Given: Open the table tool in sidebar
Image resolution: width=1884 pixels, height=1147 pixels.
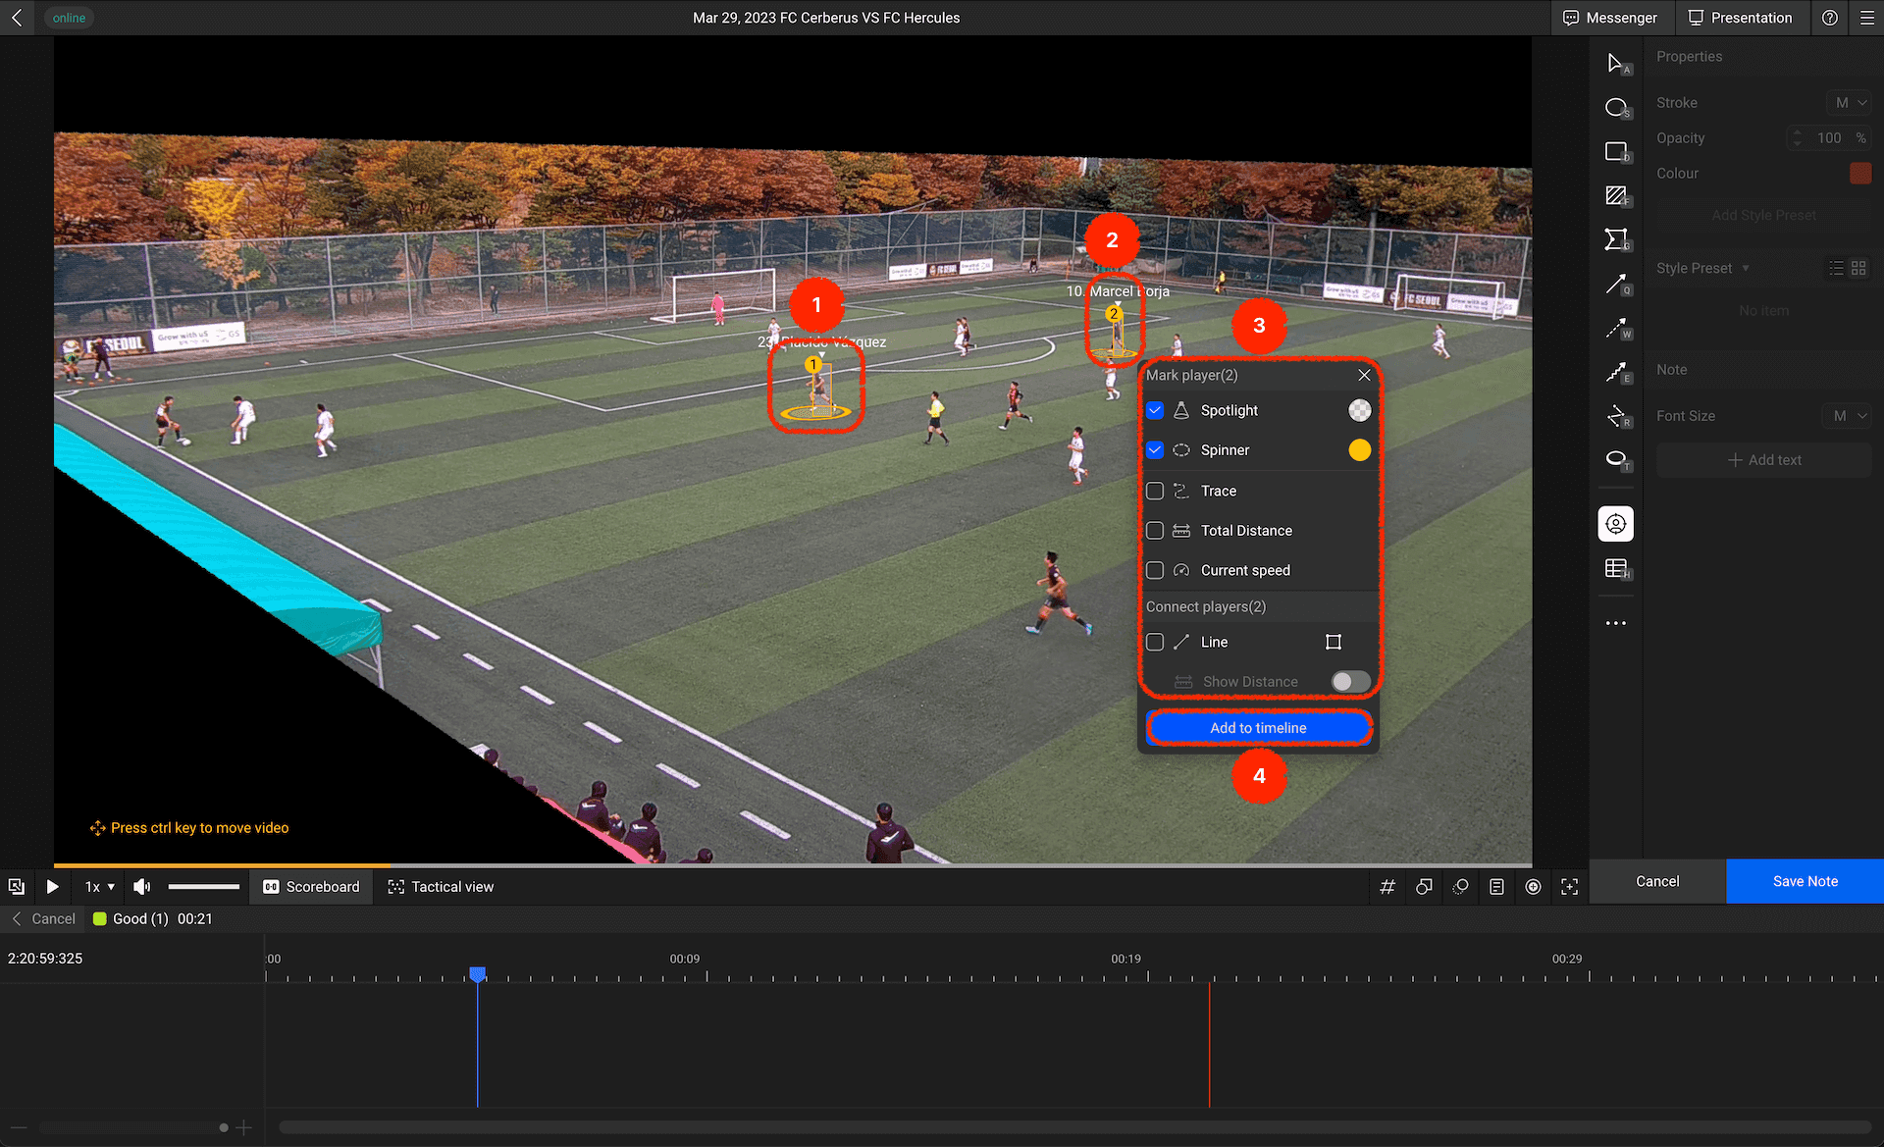Looking at the screenshot, I should 1616,569.
